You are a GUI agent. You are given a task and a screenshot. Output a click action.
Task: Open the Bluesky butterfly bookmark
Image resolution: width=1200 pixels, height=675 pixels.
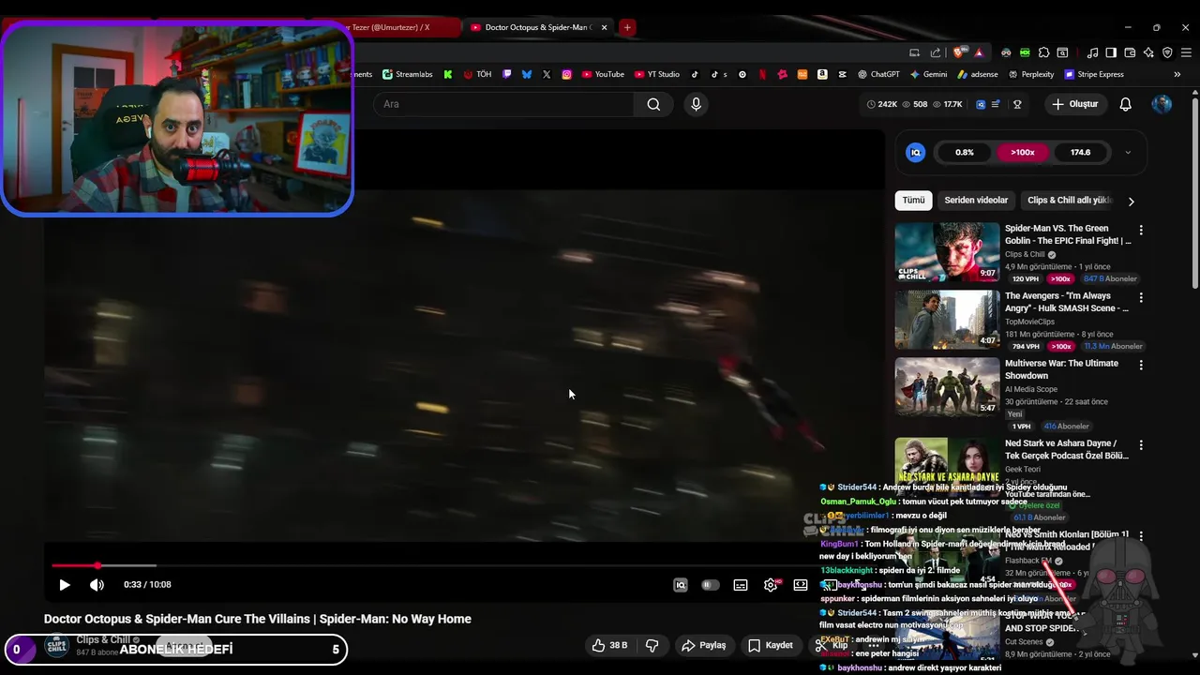(x=527, y=74)
